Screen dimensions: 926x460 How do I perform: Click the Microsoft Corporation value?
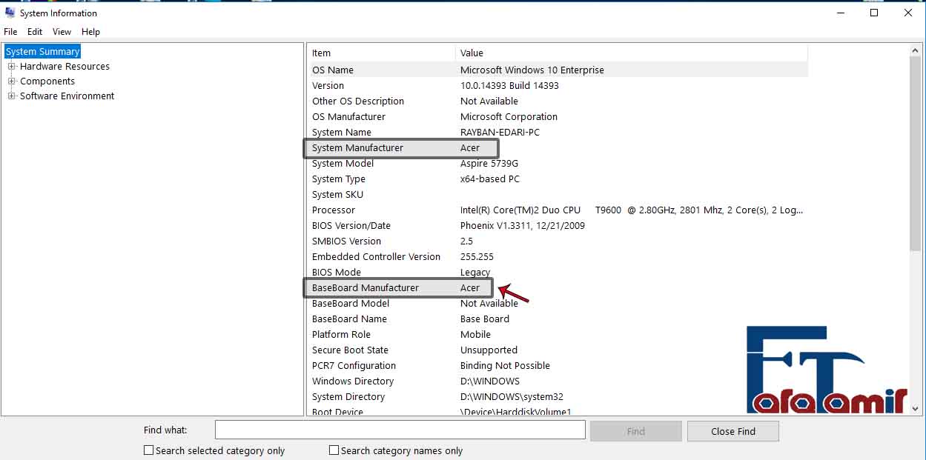[x=509, y=116]
